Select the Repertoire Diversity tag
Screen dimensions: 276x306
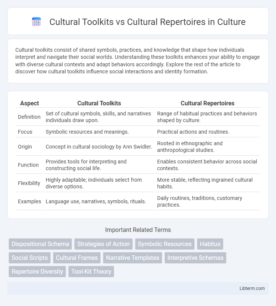coord(37,272)
